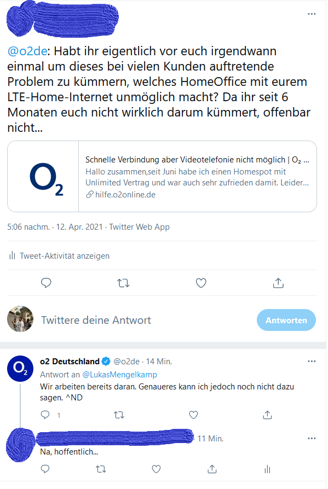Click reply icon under main tweet

[x=46, y=283]
